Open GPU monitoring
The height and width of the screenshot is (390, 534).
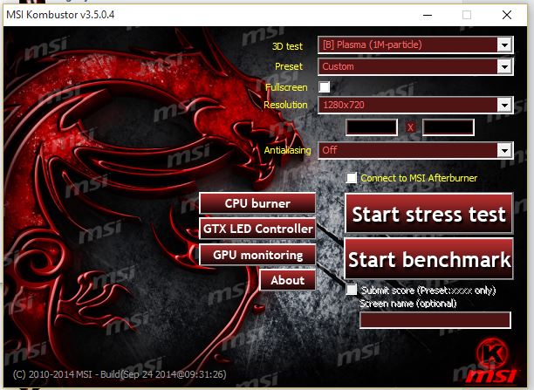click(x=257, y=255)
